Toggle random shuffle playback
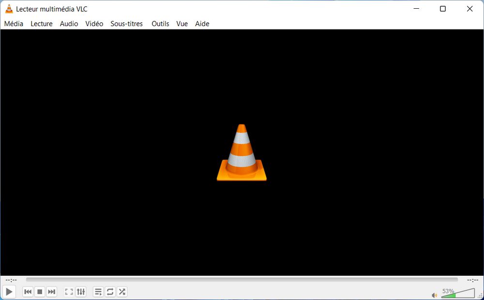The width and height of the screenshot is (484, 300). click(122, 292)
